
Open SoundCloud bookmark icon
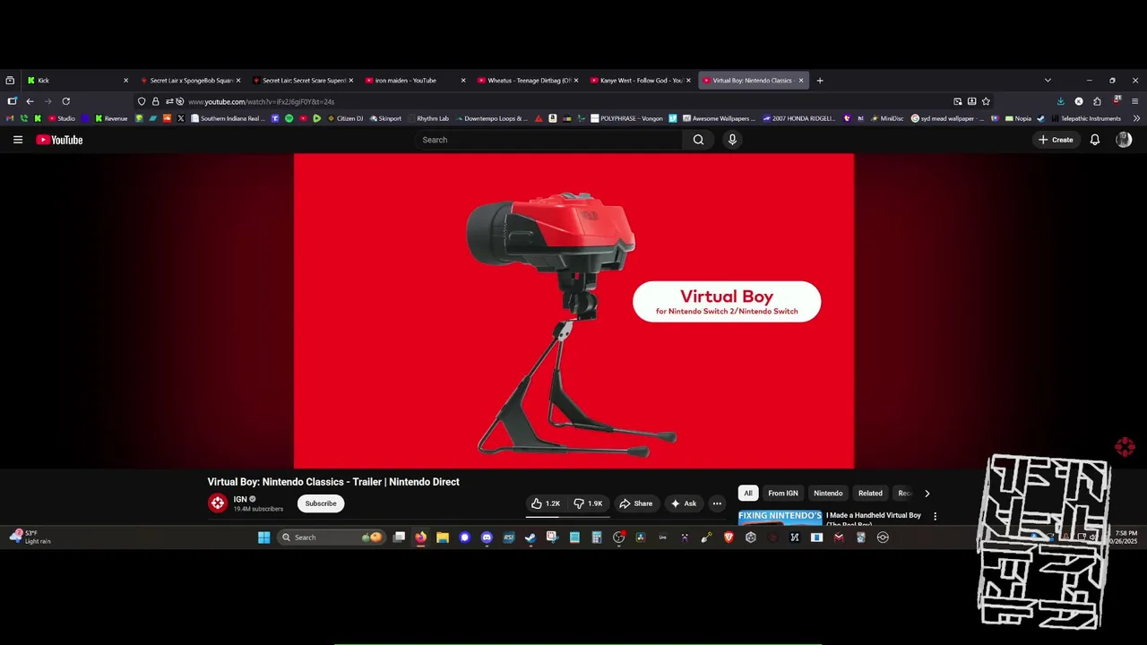(x=167, y=118)
